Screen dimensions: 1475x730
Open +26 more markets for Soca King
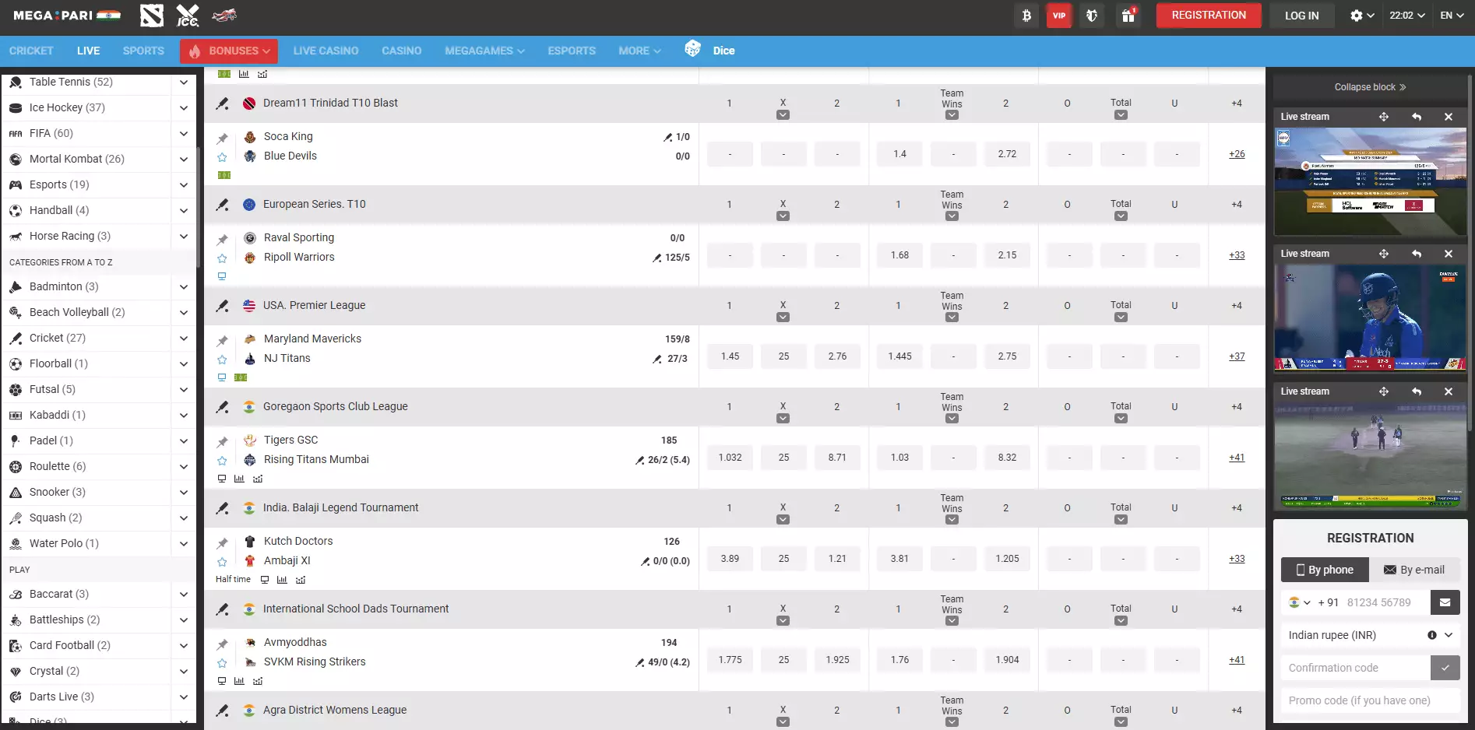point(1237,154)
